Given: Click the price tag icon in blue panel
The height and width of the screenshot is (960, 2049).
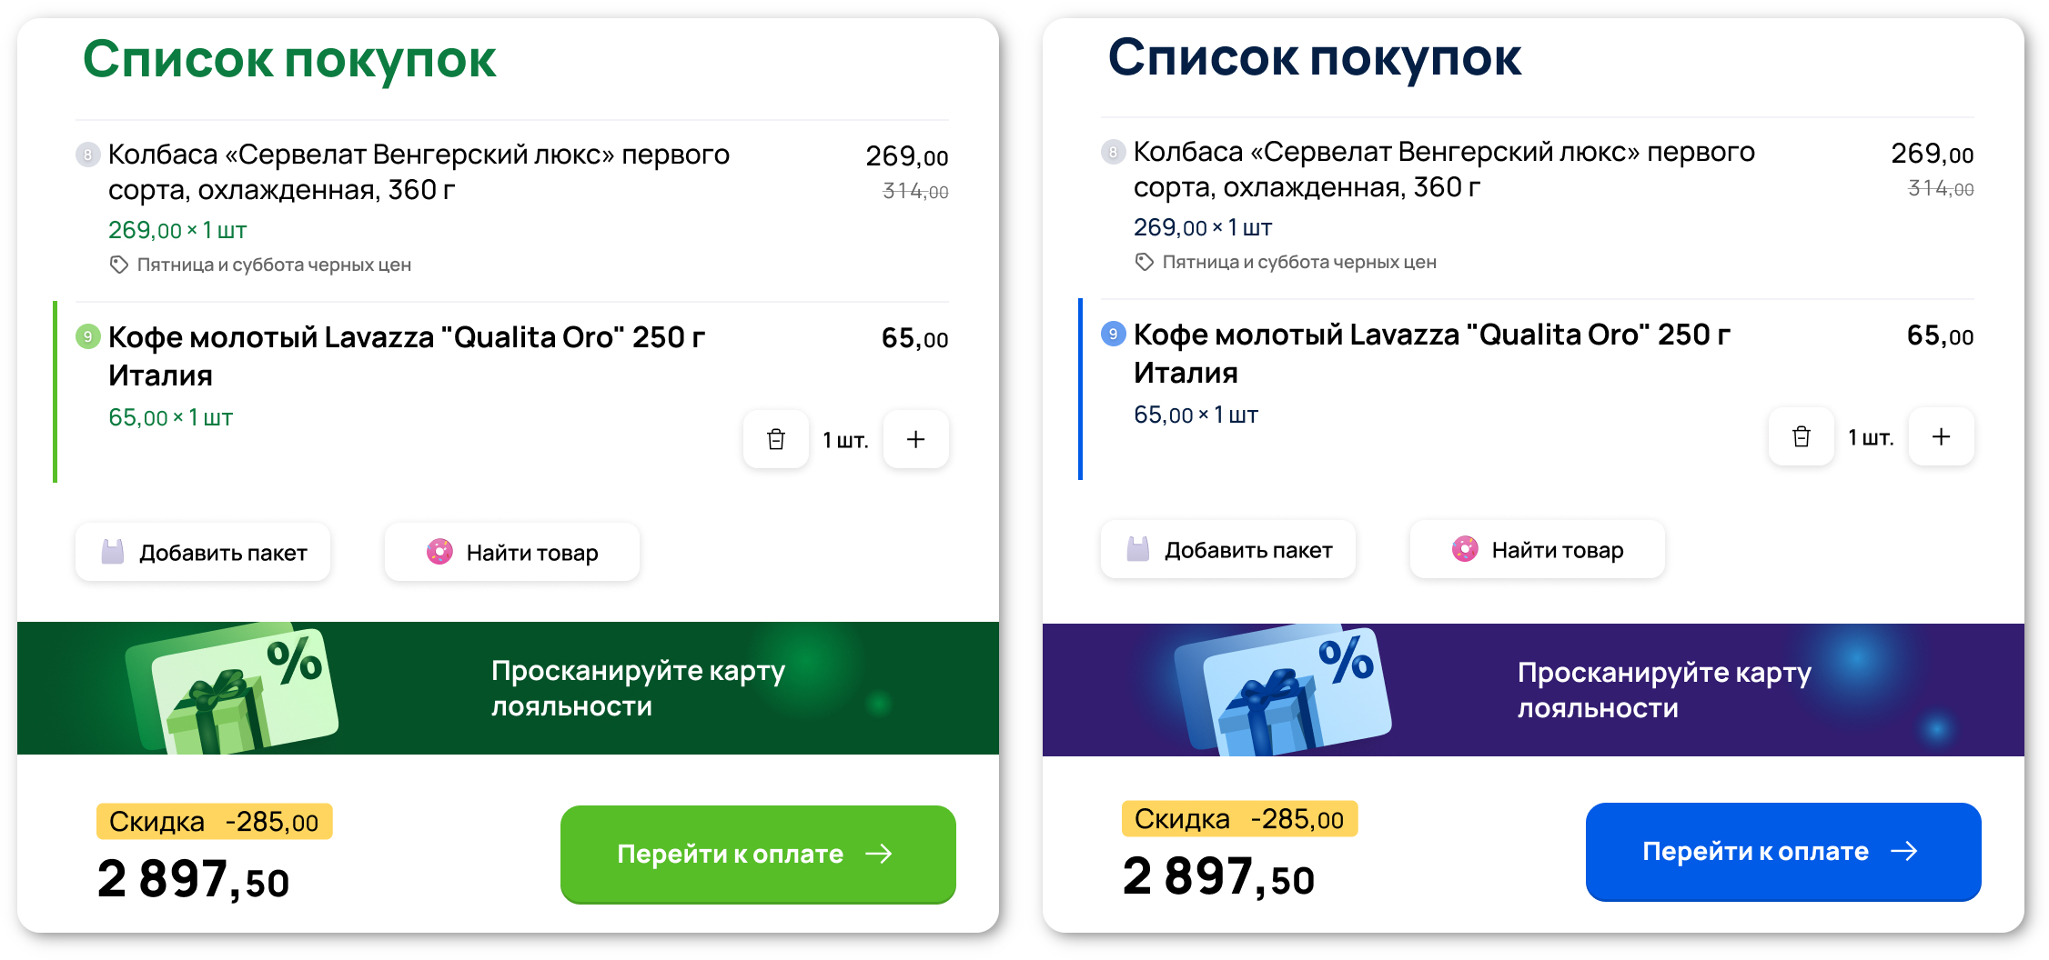Looking at the screenshot, I should 1144,262.
